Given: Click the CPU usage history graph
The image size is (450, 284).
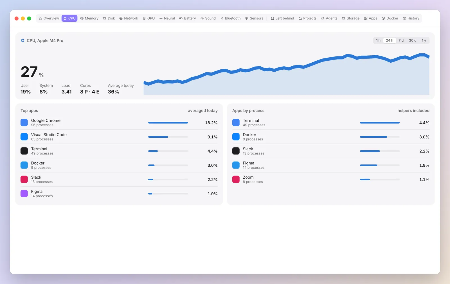Looking at the screenshot, I should point(286,74).
